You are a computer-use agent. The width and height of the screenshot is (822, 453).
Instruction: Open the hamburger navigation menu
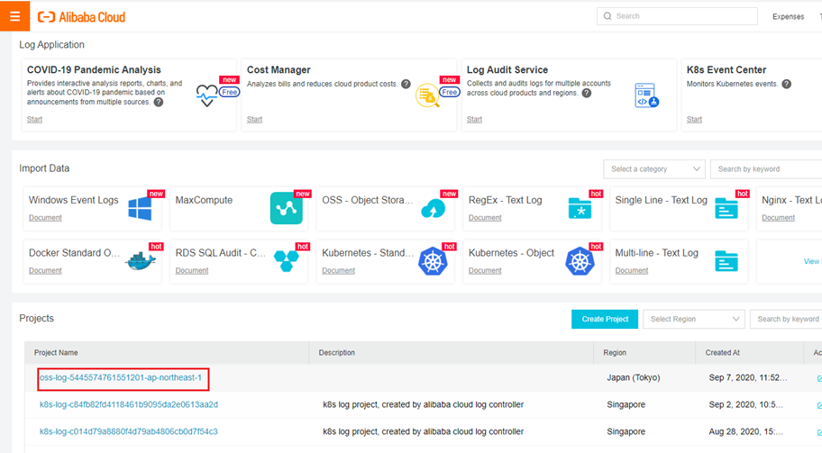coord(14,16)
